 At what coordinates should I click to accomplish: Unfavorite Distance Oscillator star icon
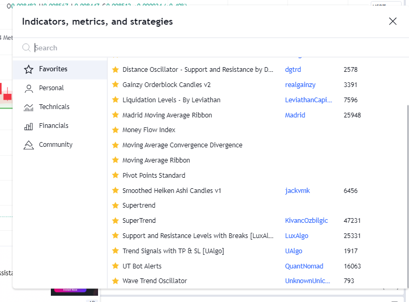click(115, 69)
